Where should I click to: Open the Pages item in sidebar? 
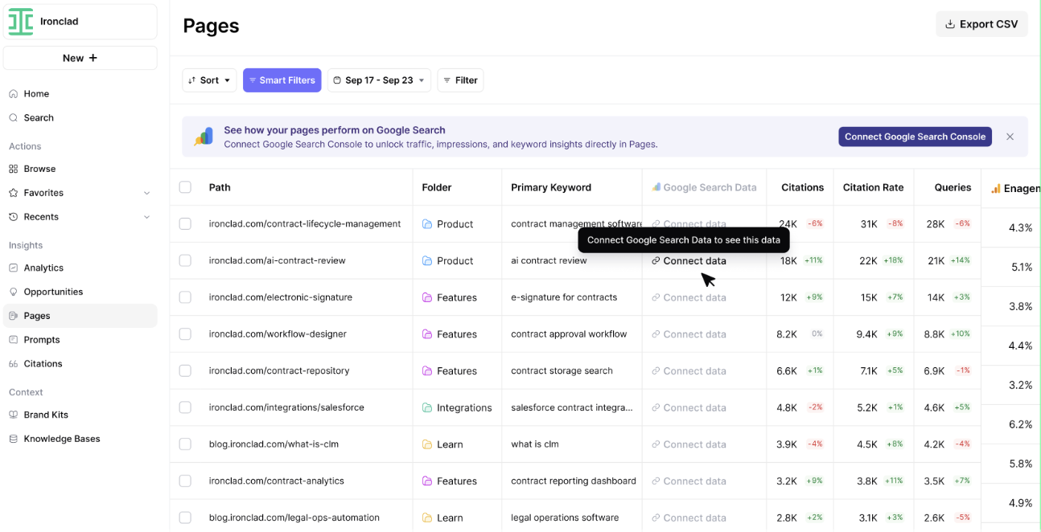pyautogui.click(x=80, y=316)
